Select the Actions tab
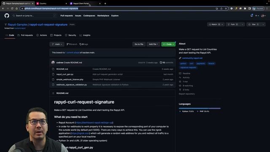Viewport: 270px width, 152px height. pyautogui.click(x=42, y=35)
